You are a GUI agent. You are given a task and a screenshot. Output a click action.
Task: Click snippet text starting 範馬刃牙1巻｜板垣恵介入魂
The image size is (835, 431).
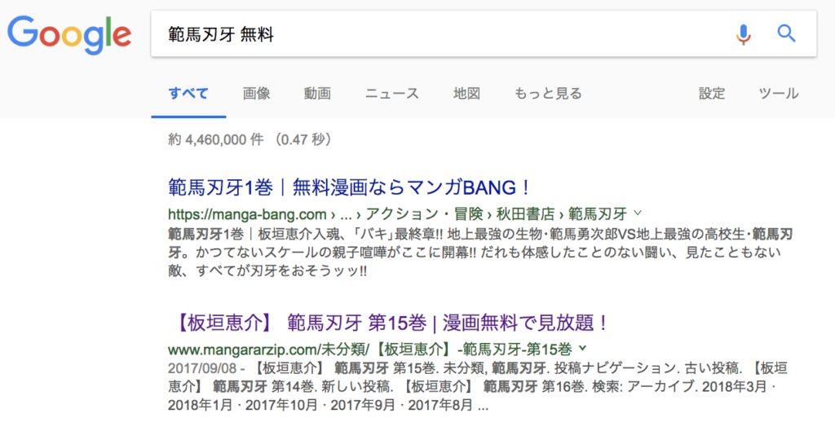pyautogui.click(x=479, y=253)
